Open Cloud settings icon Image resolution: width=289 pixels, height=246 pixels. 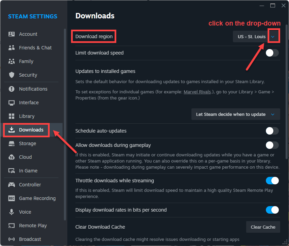click(x=12, y=157)
